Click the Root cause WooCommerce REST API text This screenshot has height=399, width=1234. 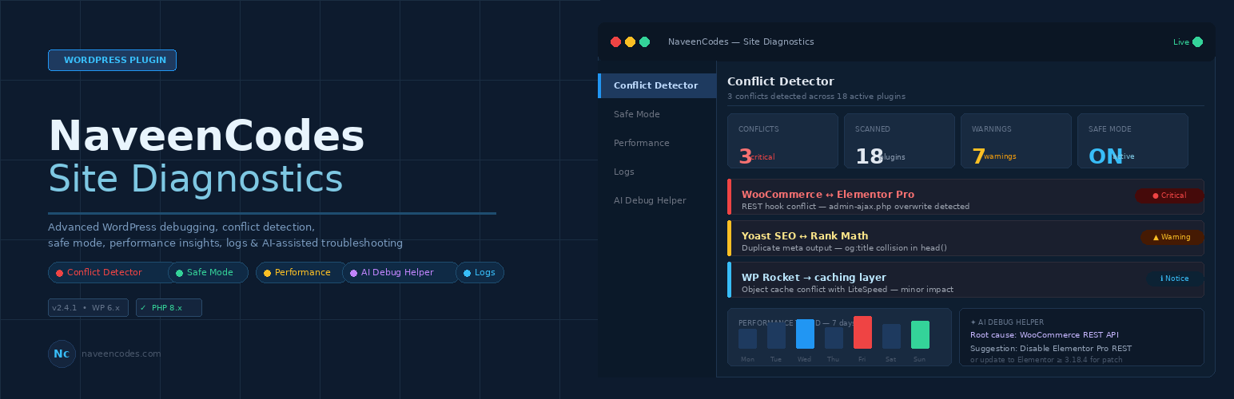tap(1044, 335)
